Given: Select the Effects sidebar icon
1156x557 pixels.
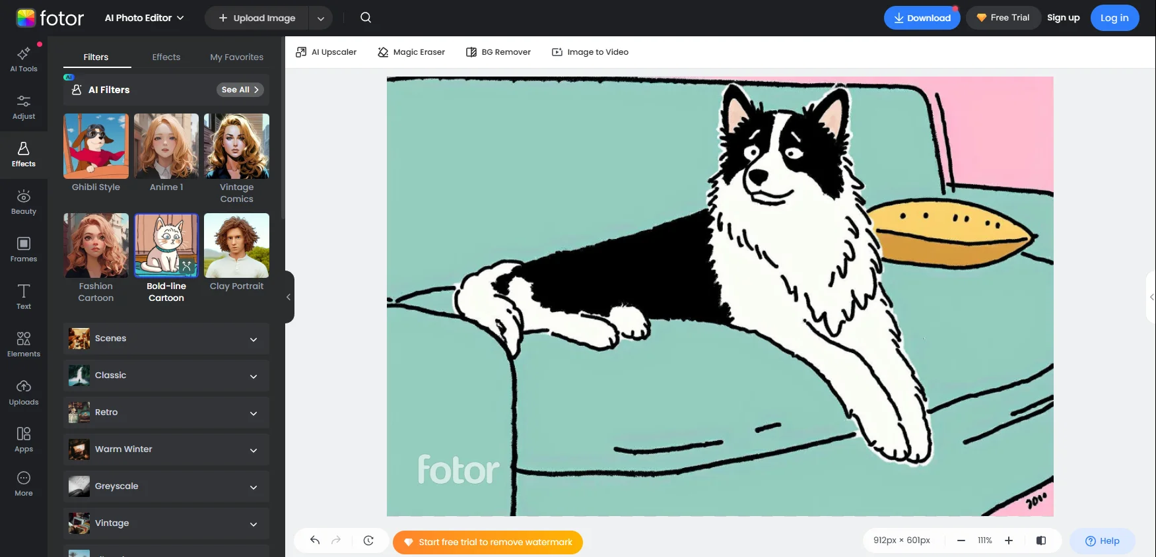Looking at the screenshot, I should (x=24, y=154).
